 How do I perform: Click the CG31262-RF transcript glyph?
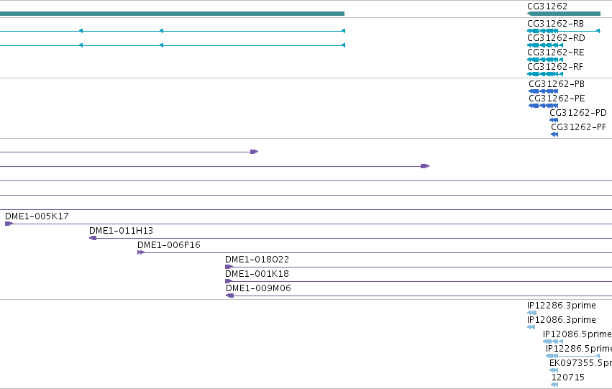545,74
